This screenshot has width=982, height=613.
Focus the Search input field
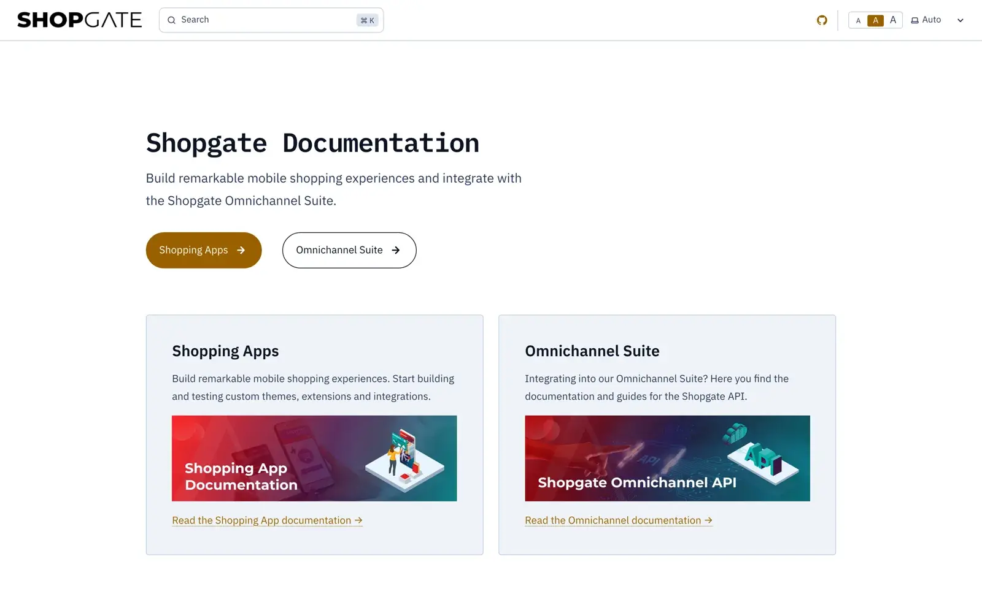coord(271,20)
